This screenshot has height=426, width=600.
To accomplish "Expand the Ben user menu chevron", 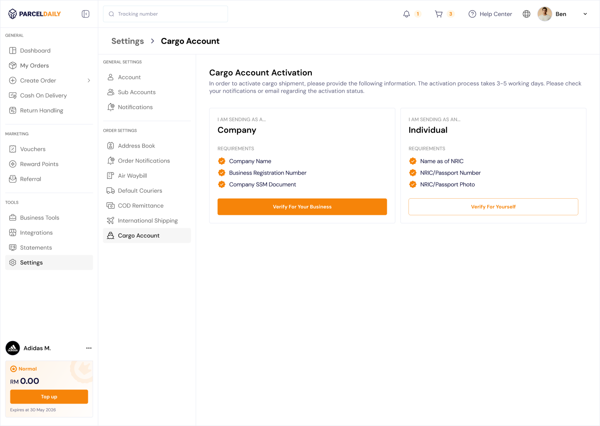I will pyautogui.click(x=585, y=14).
